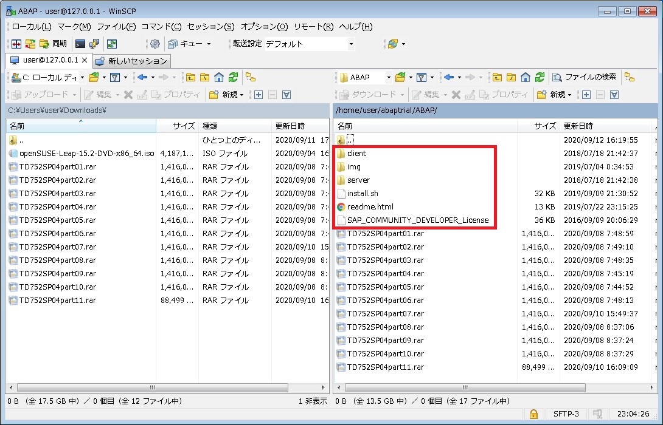Open the オプション(O) menu
Screen dimensions: 663x425
pyautogui.click(x=264, y=27)
